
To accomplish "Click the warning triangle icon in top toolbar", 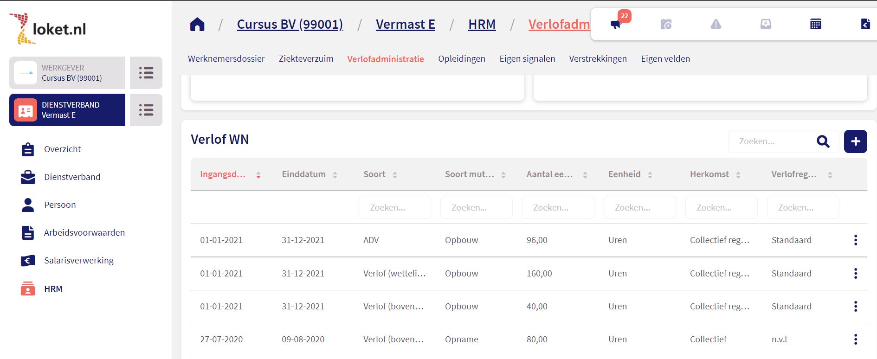I will pyautogui.click(x=716, y=24).
